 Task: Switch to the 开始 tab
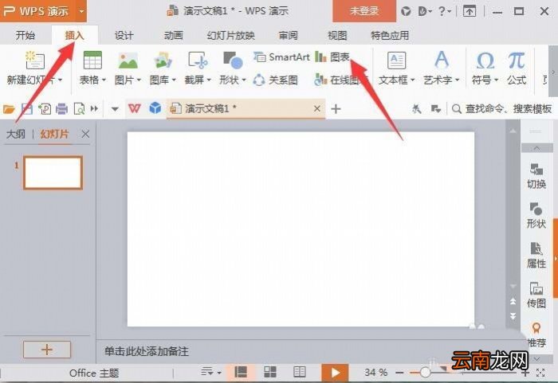pos(26,35)
